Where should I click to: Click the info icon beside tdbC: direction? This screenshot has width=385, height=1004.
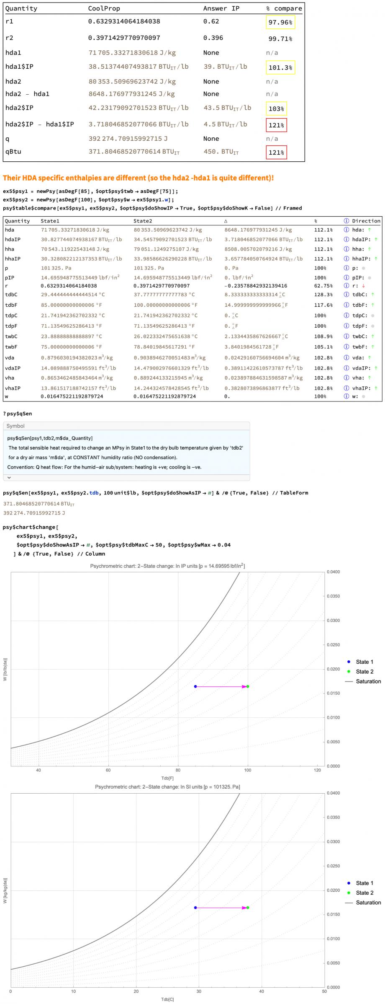pos(346,295)
